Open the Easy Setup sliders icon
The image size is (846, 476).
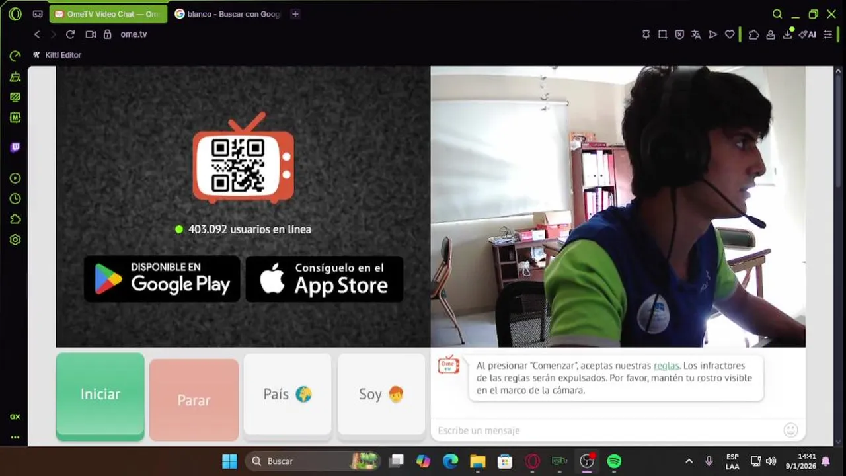(827, 34)
